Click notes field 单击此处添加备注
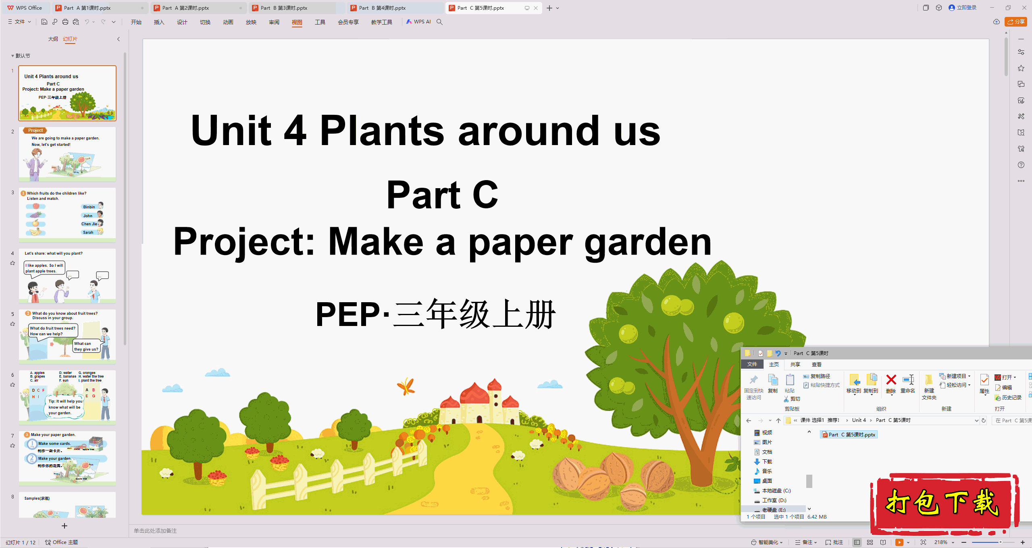 pos(155,531)
